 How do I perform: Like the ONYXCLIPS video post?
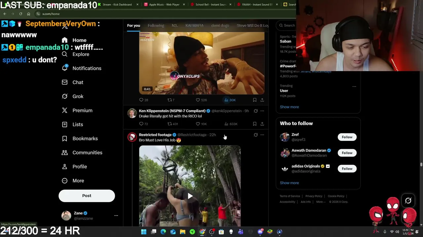tap(201, 100)
